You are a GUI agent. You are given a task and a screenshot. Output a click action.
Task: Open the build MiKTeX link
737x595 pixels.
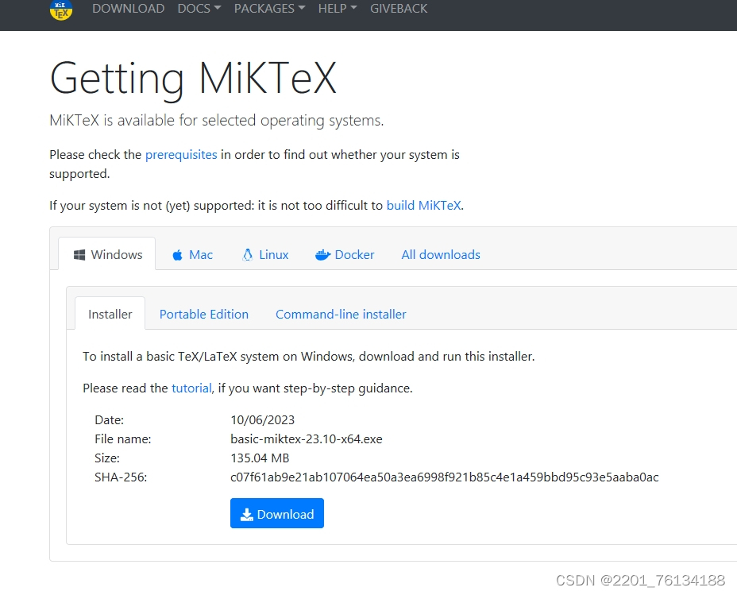point(423,206)
